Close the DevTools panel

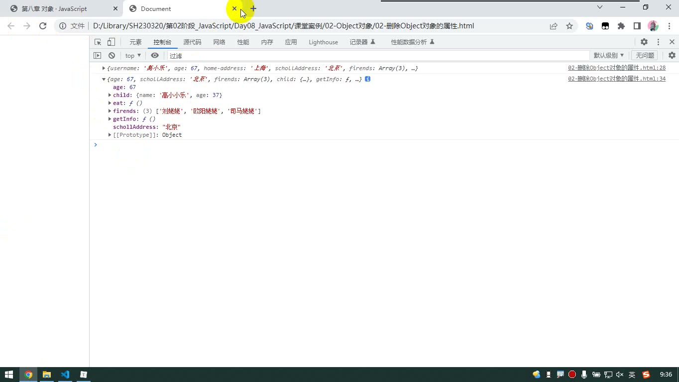[672, 42]
